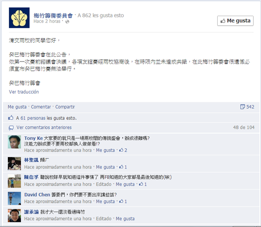The height and width of the screenshot is (227, 261).
Task: Open Tony Ke's profile name link
Action: click(33, 138)
